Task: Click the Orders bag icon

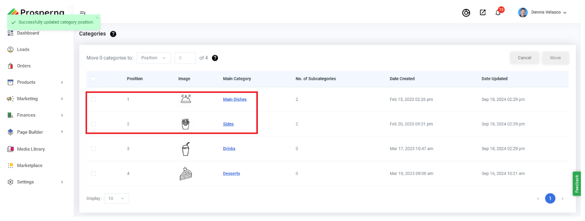Action: [10, 66]
